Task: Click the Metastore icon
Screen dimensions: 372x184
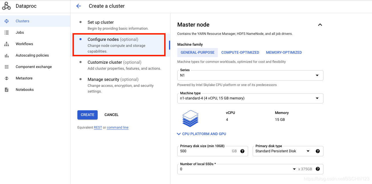Action: 7,78
